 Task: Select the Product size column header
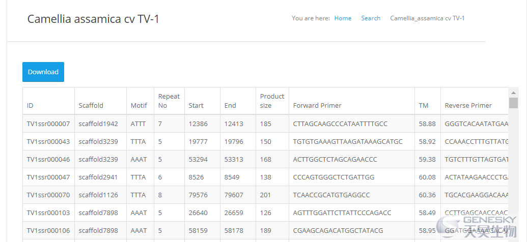tap(272, 101)
